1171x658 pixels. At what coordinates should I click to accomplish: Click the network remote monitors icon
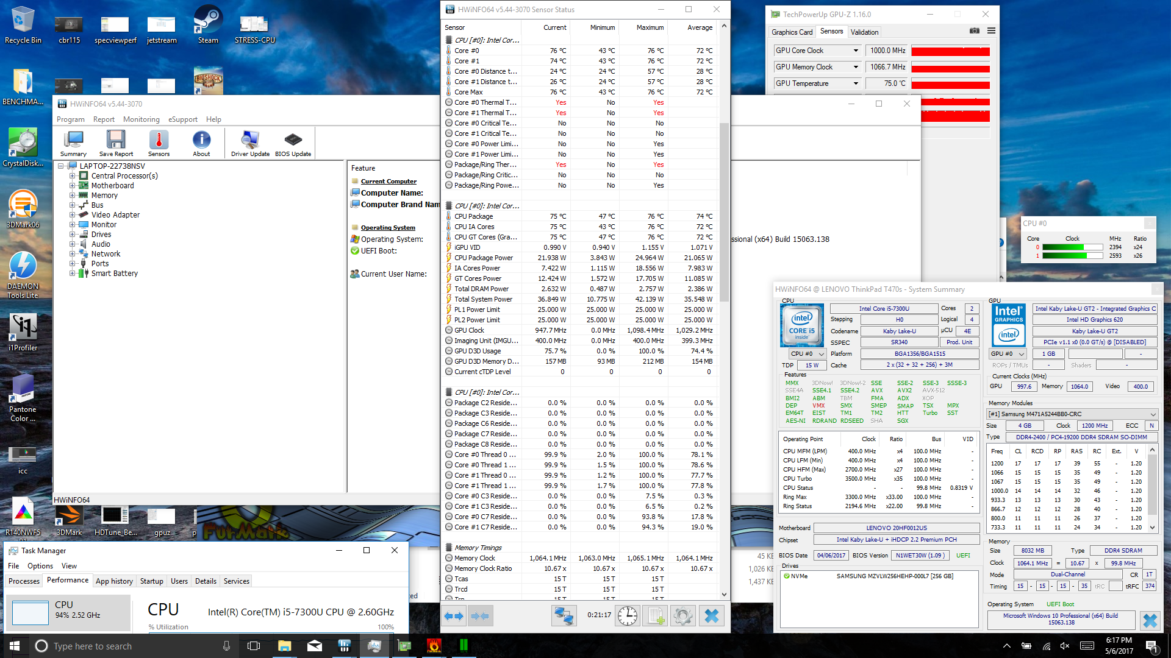(563, 616)
